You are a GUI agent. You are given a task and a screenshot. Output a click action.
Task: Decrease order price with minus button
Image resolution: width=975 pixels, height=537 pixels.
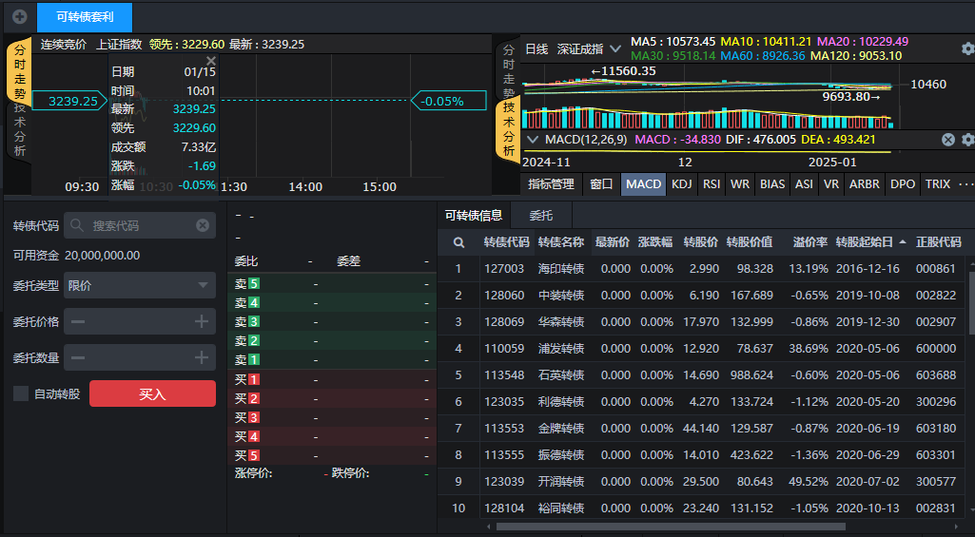pyautogui.click(x=78, y=321)
